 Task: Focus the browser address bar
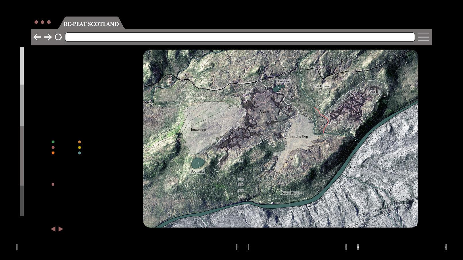point(240,37)
